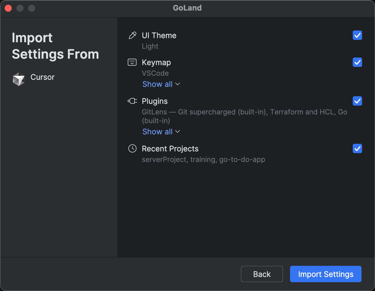This screenshot has width=375, height=291.
Task: Select the keyboard icon next to Keymap
Action: (132, 62)
